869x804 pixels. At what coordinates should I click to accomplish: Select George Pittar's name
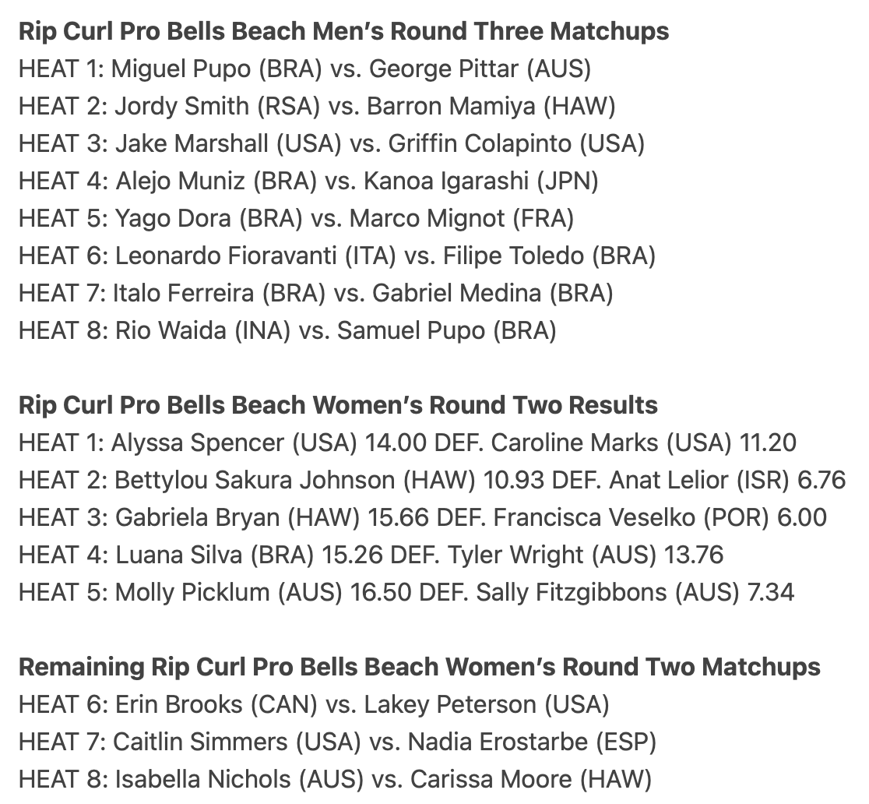(443, 69)
